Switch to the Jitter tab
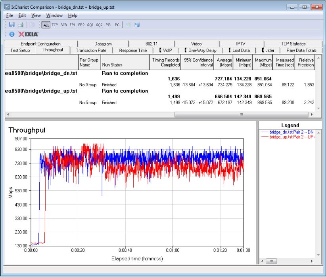The height and width of the screenshot is (277, 326). pyautogui.click(x=268, y=50)
